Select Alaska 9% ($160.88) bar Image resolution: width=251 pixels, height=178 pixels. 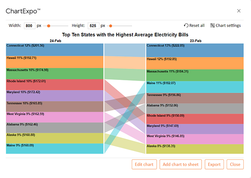pos(55,138)
